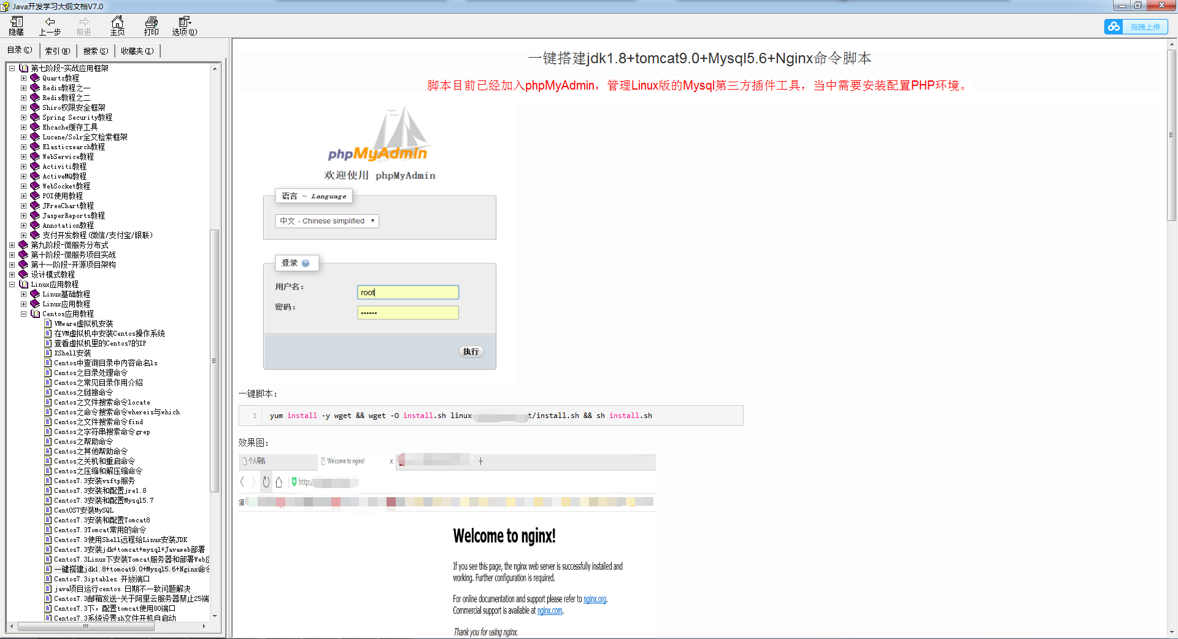Open Centos之链接命令 topic
Viewport: 1178px width, 639px height.
(83, 392)
